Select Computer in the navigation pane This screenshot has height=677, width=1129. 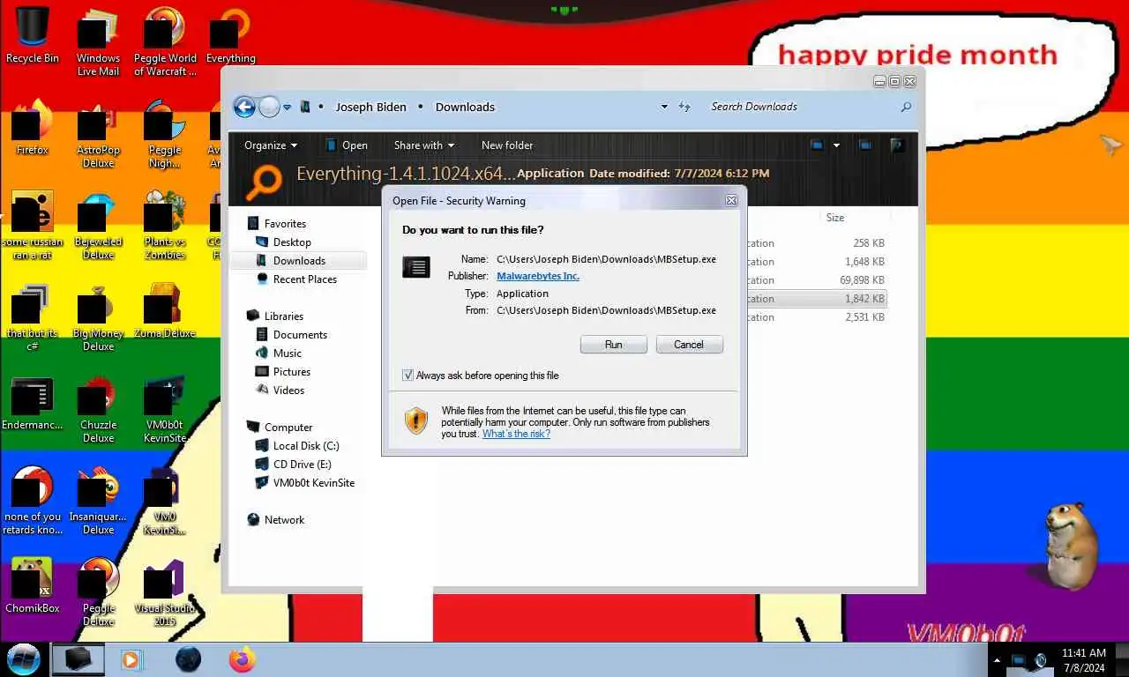pyautogui.click(x=288, y=428)
